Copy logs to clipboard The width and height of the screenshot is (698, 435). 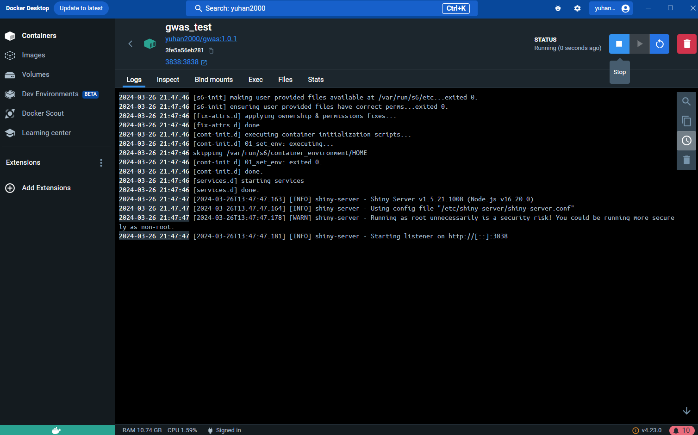[686, 121]
